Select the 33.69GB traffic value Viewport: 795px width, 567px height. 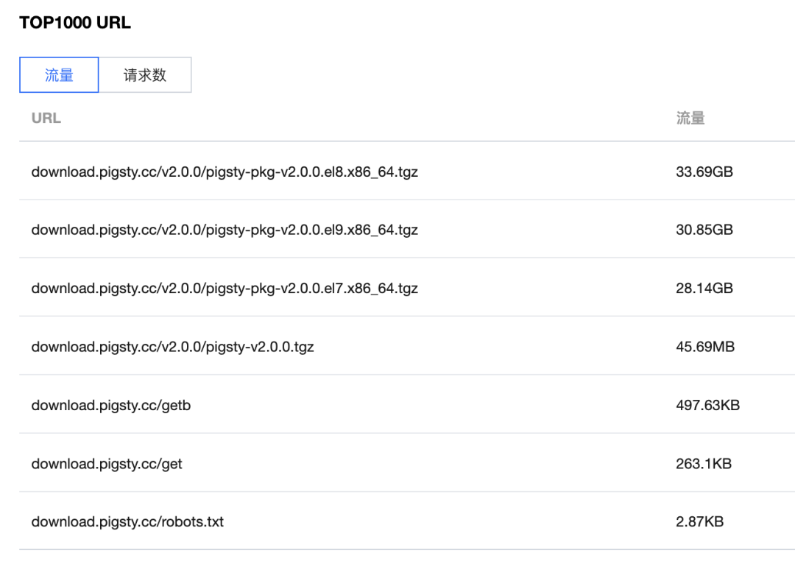point(704,172)
